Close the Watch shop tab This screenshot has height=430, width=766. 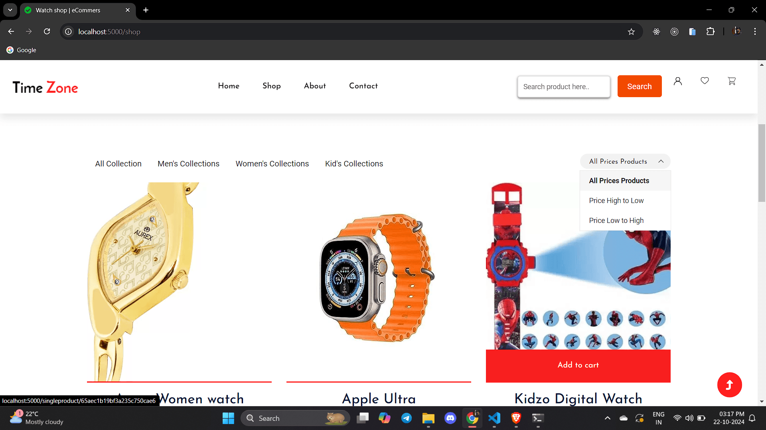tap(128, 10)
